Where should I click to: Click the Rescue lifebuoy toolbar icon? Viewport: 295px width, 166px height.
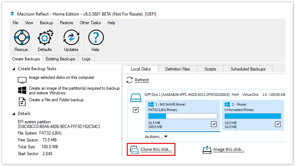click(x=21, y=38)
